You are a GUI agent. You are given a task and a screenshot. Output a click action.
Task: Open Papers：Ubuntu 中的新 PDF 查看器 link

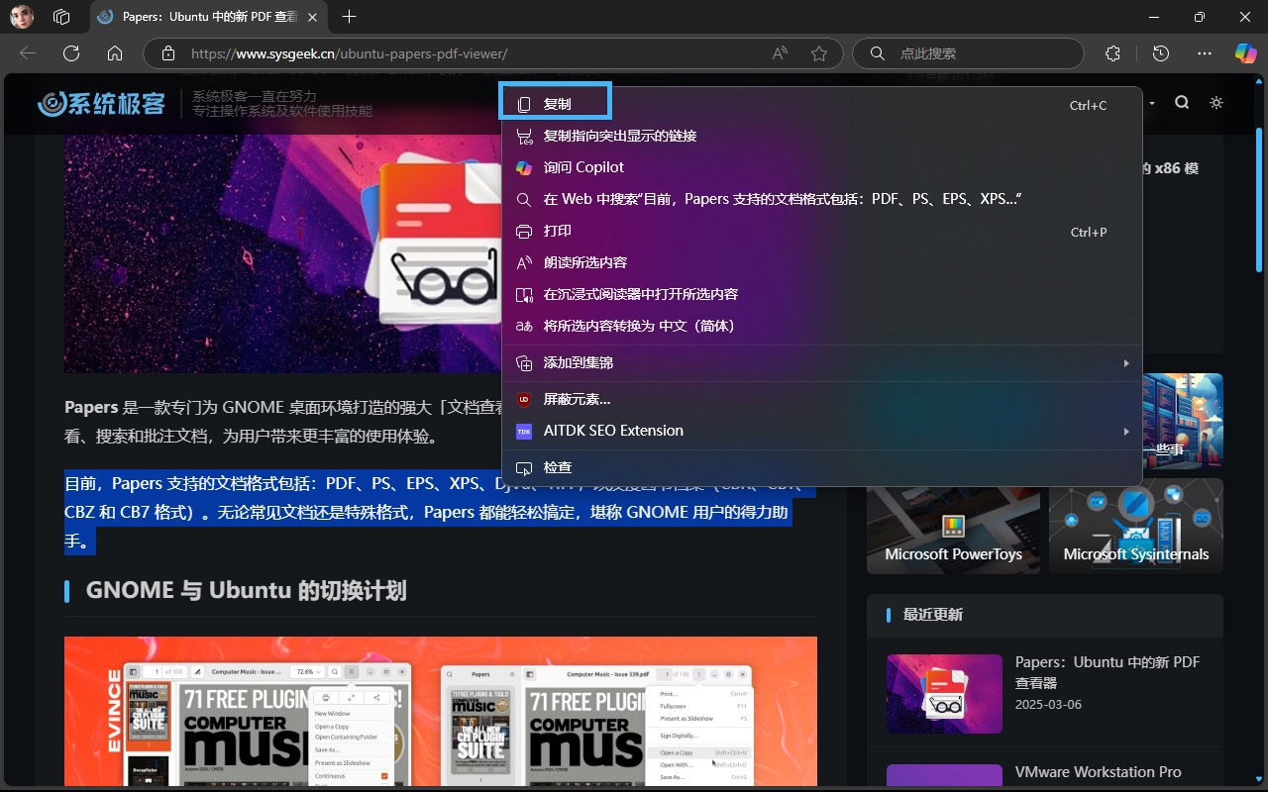1108,672
